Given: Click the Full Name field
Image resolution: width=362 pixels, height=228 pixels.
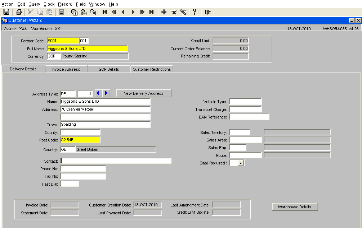Looking at the screenshot, I should pos(87,48).
